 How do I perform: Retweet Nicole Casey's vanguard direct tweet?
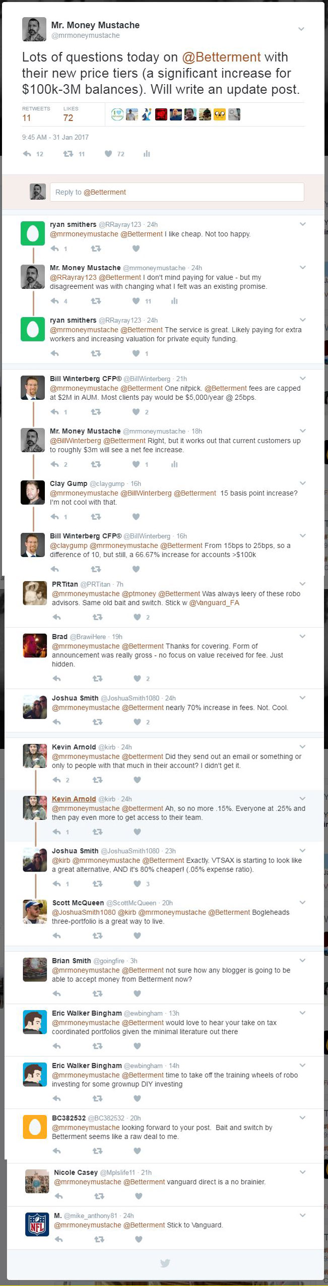coord(99,1196)
